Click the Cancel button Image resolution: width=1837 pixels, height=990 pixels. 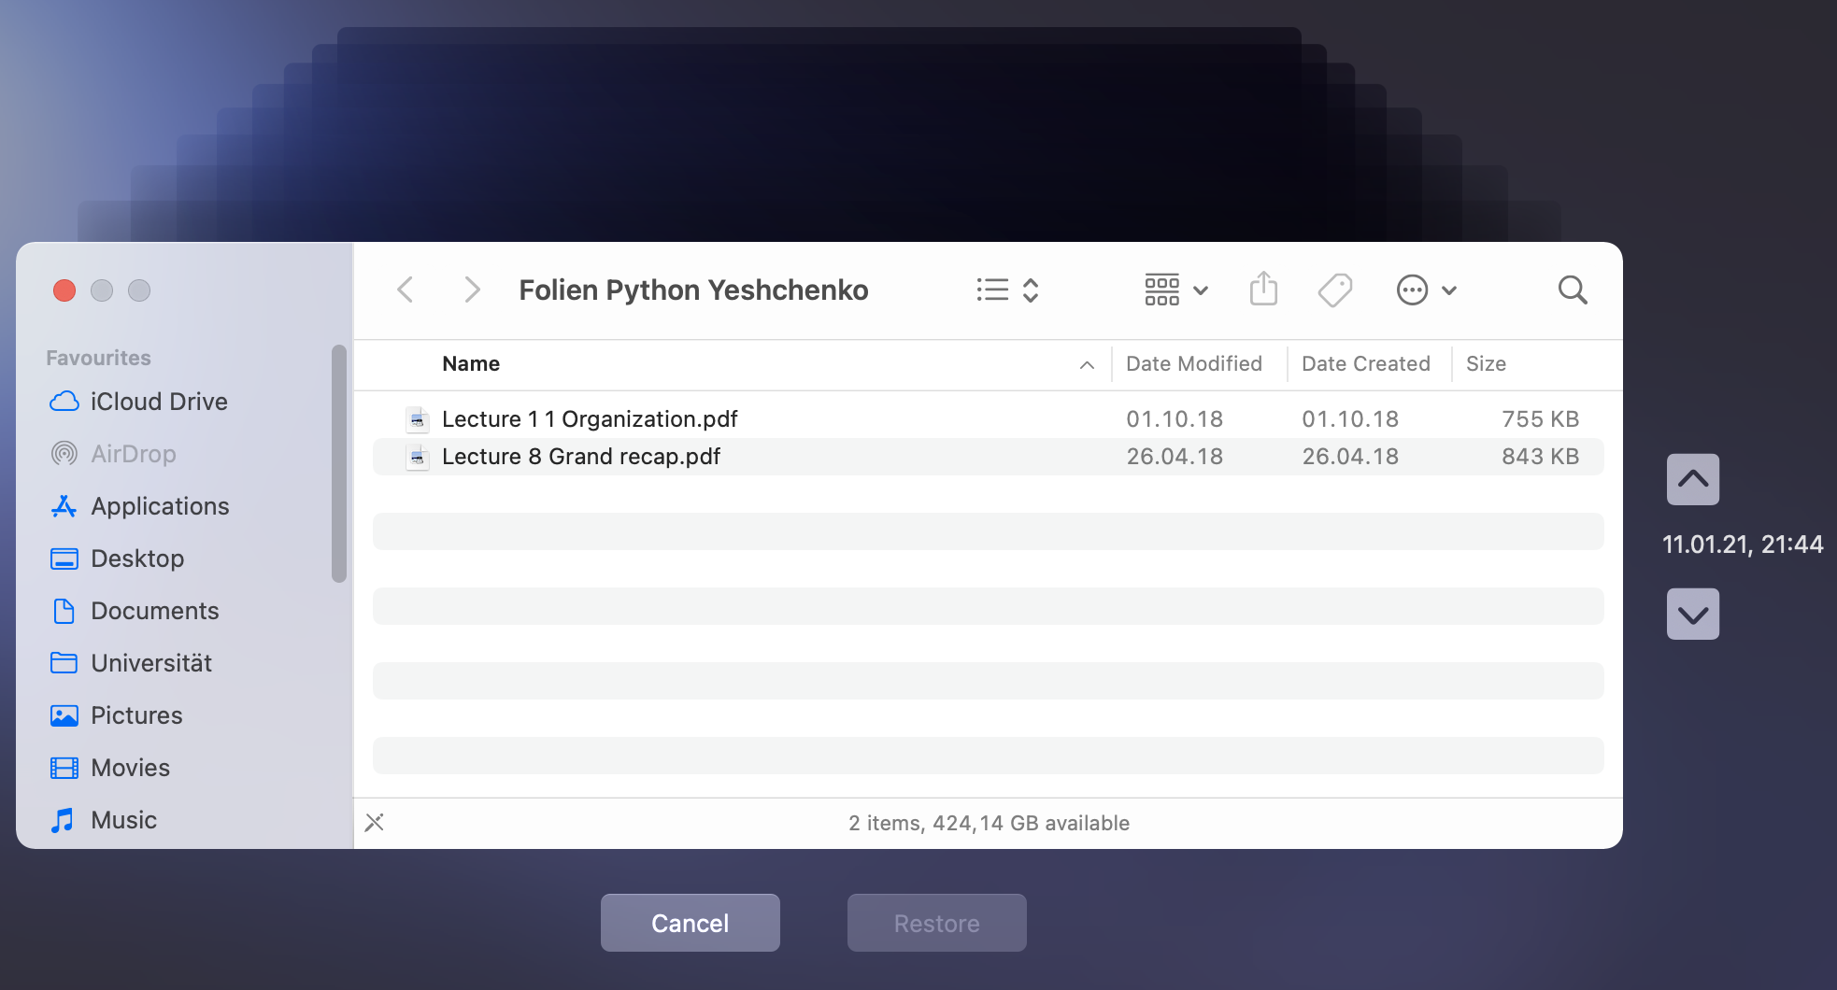690,923
